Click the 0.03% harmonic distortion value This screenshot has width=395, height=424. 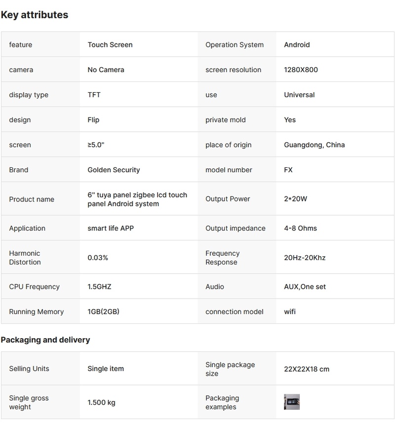(98, 258)
